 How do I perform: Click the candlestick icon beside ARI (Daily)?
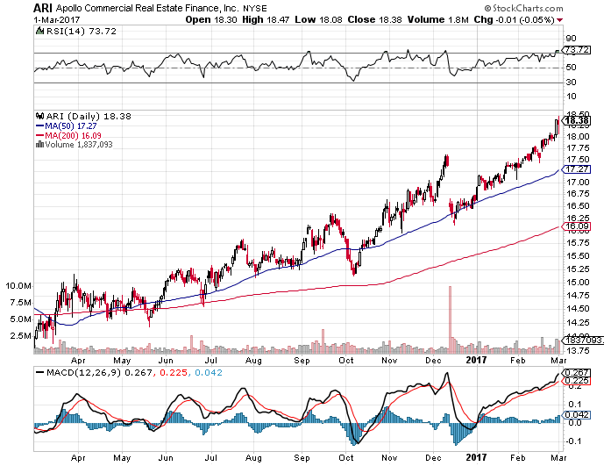[39, 116]
